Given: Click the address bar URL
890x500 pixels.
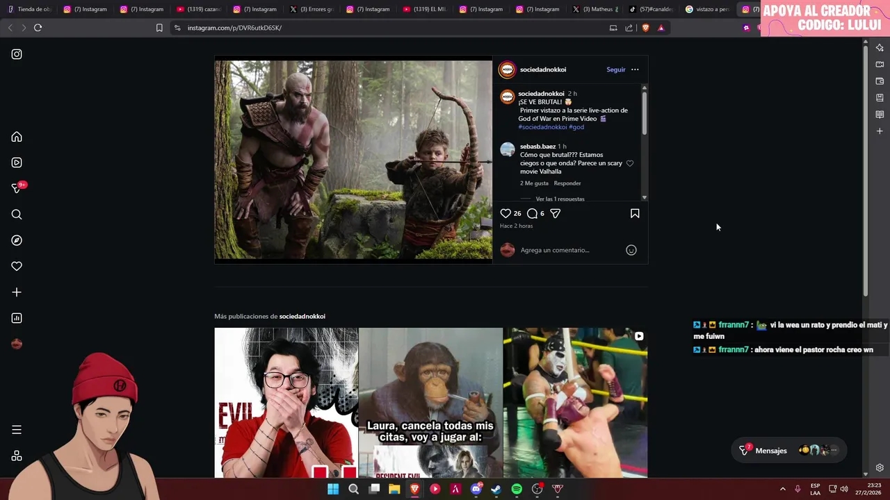Looking at the screenshot, I should tap(234, 28).
